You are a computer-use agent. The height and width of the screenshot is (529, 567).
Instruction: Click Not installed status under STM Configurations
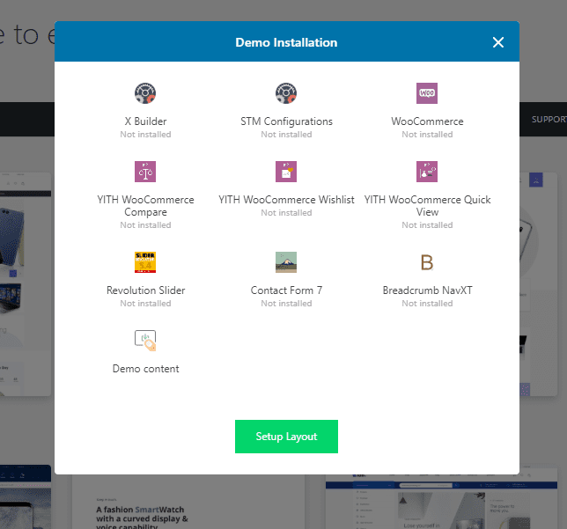tap(286, 135)
